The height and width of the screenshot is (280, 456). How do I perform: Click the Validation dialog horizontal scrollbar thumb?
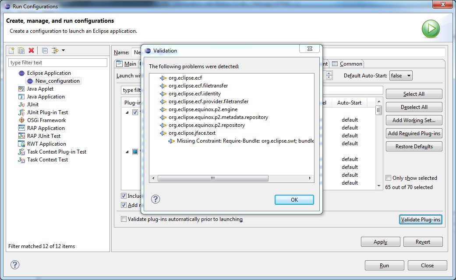[213, 178]
